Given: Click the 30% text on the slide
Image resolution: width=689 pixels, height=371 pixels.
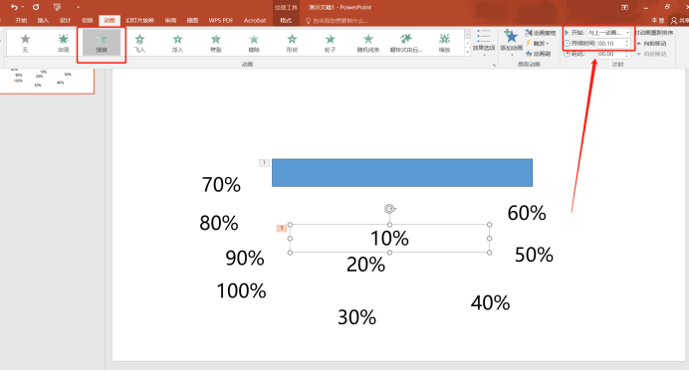Looking at the screenshot, I should [356, 317].
